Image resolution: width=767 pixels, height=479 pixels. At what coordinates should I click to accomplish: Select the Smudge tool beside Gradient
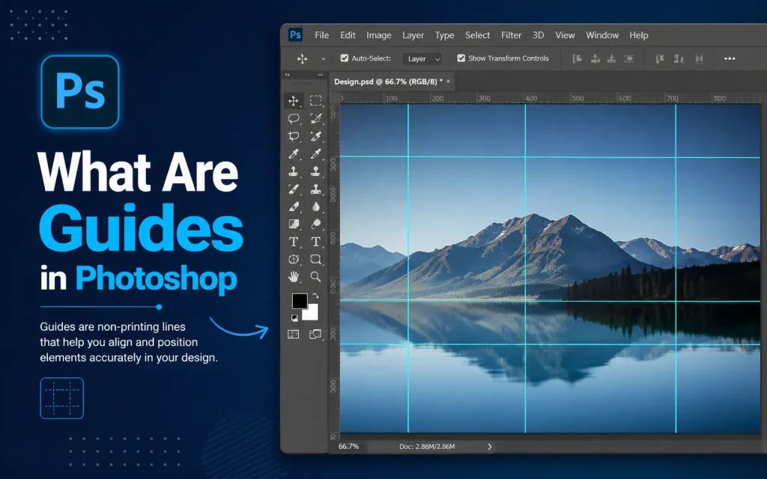click(x=316, y=224)
